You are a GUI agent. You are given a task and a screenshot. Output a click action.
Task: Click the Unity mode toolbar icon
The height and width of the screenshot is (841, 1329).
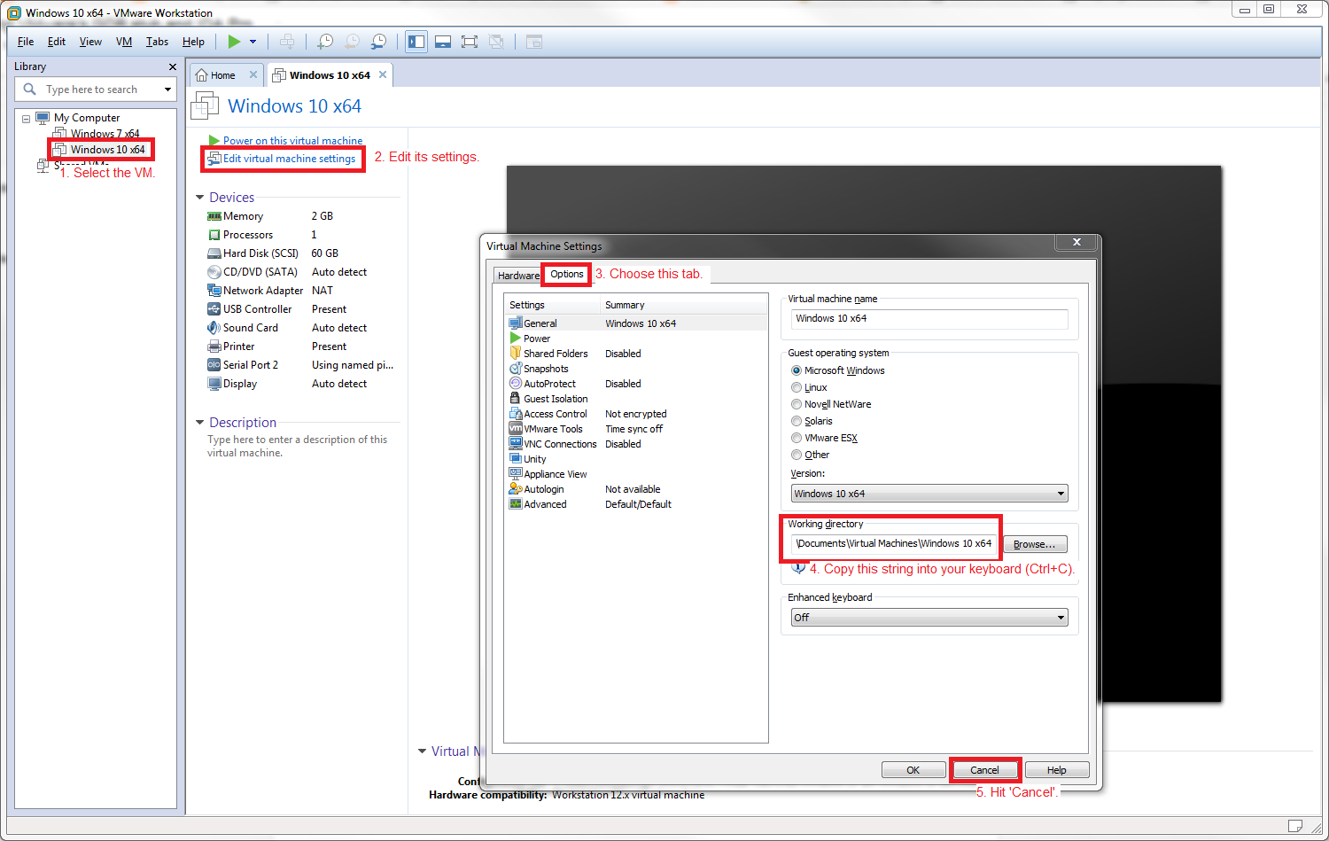tap(496, 42)
